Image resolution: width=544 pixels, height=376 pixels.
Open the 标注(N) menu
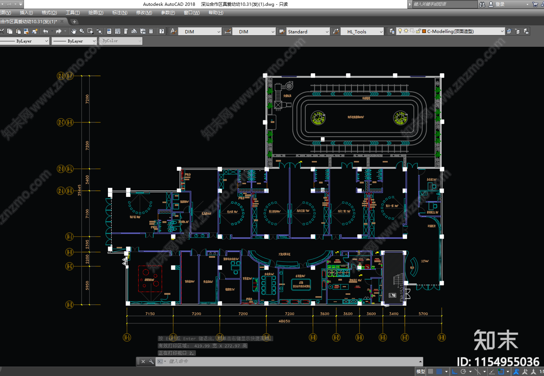tap(120, 13)
